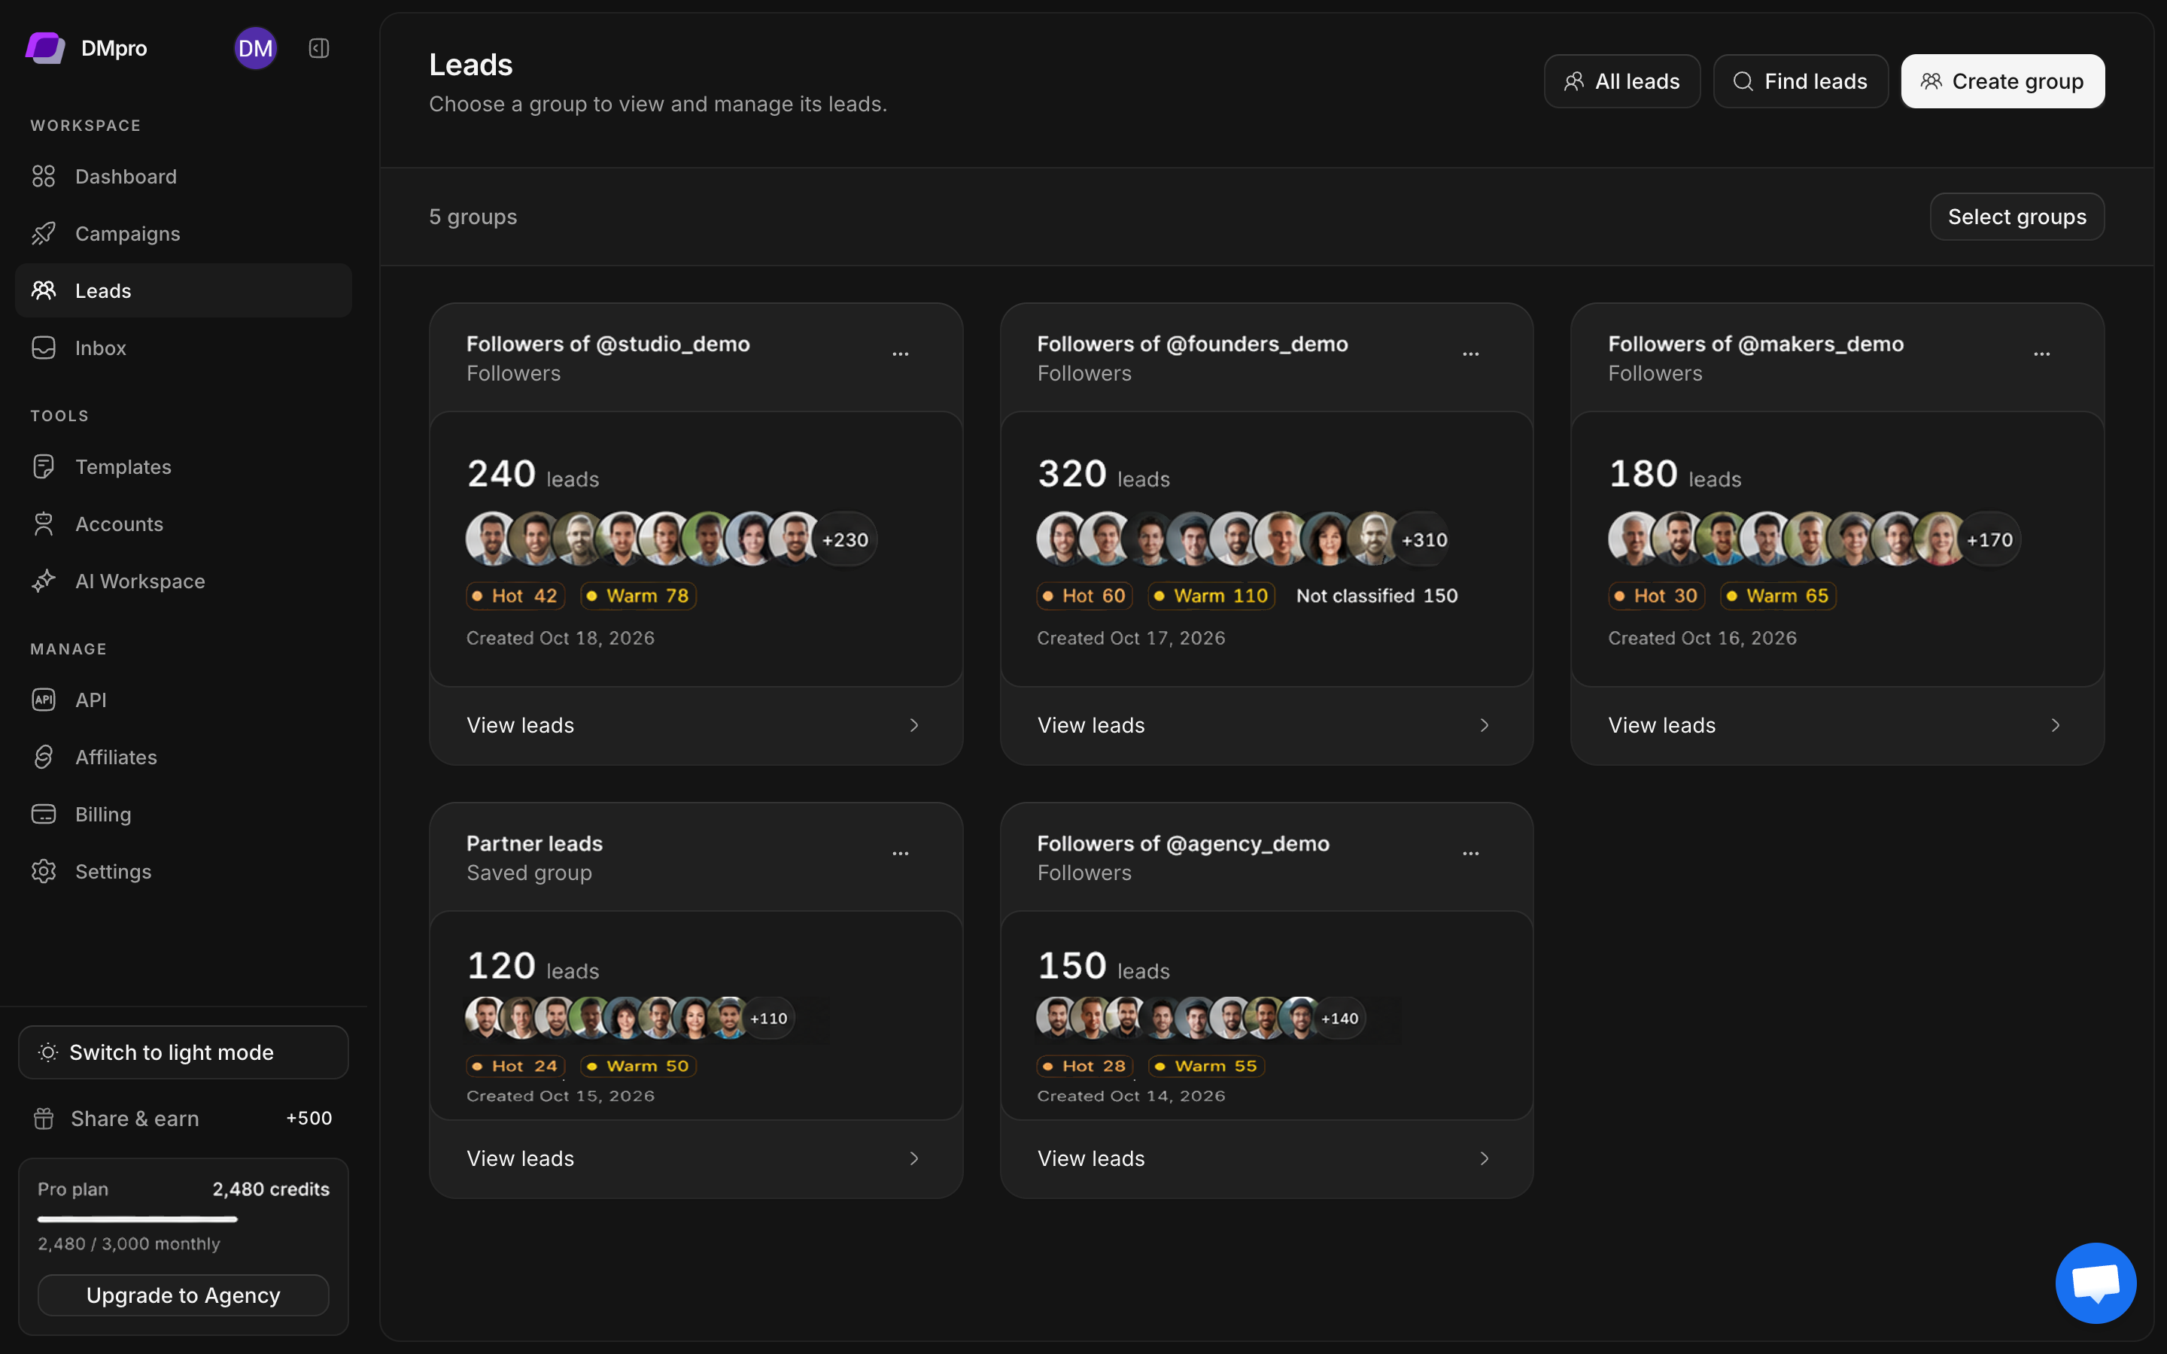Click All leads button
Image resolution: width=2167 pixels, height=1354 pixels.
[1621, 81]
